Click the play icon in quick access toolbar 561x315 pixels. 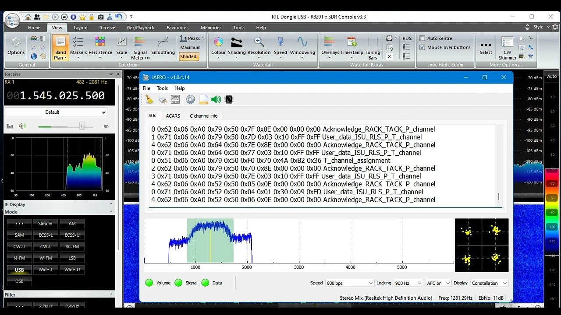tap(55, 17)
